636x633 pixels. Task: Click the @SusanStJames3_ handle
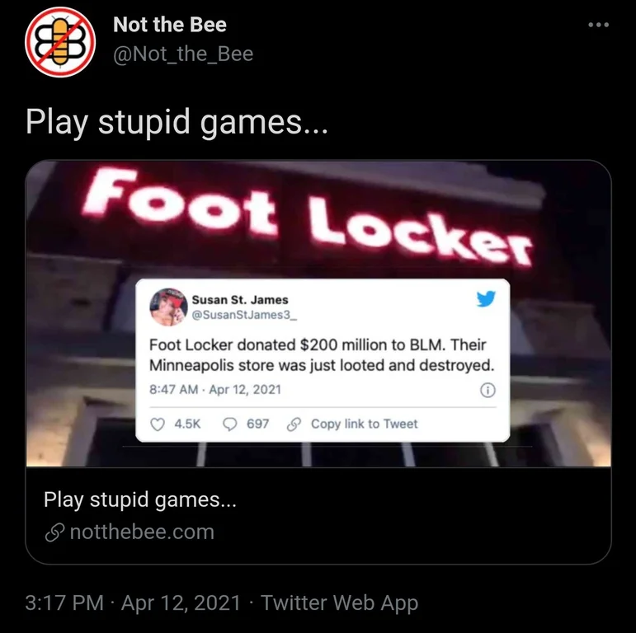click(x=244, y=315)
